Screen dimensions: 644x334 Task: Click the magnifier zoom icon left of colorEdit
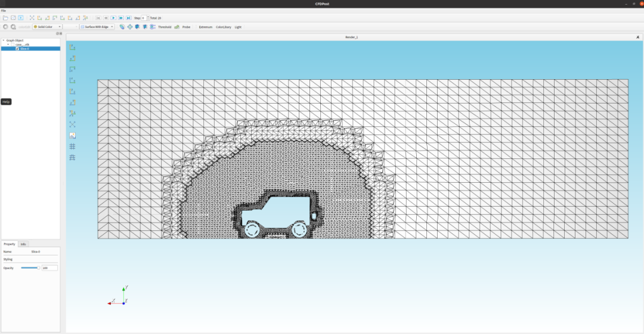13,27
